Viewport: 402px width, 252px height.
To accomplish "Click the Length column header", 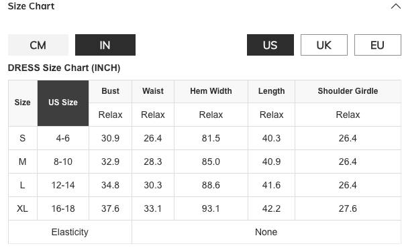I will [x=271, y=91].
